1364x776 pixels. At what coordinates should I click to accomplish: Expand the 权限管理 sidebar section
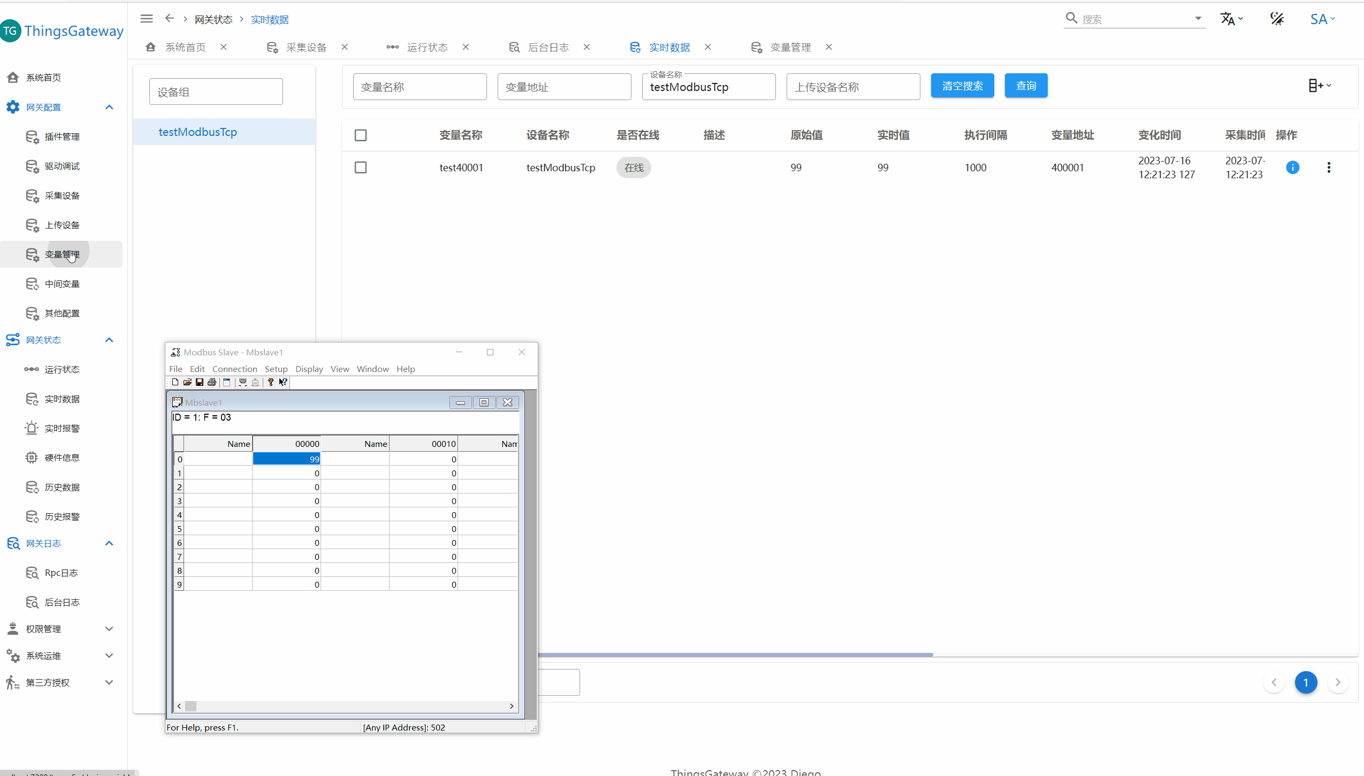109,629
